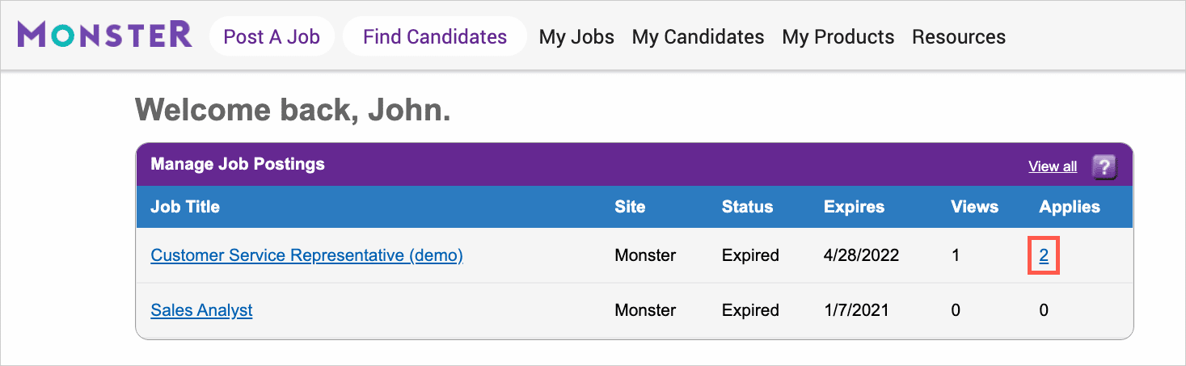Click the Manage Job Postings panel title

238,164
